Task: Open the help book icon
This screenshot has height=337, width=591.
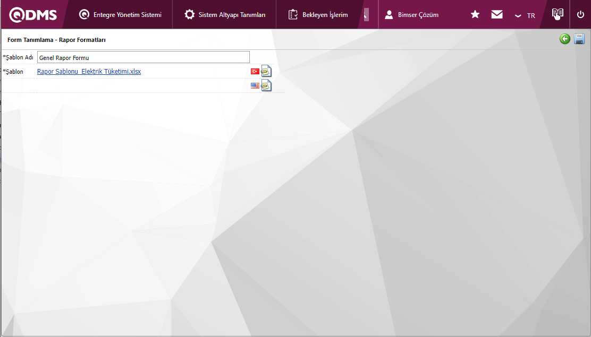Action: tap(558, 14)
